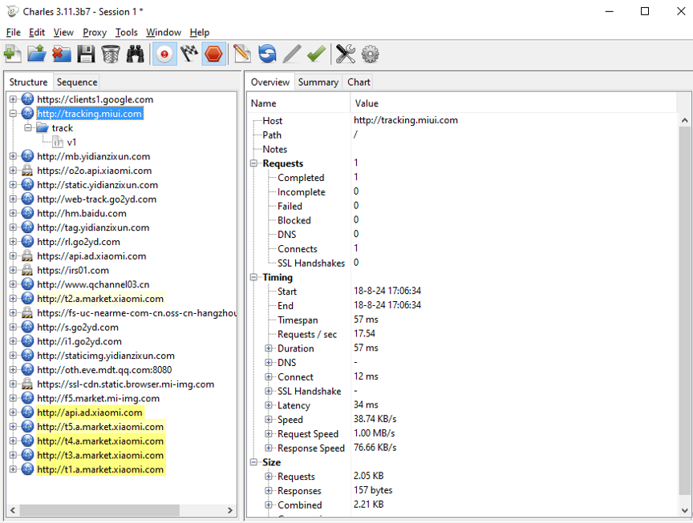Expand the http://hm.baidu.com host

tap(13, 213)
